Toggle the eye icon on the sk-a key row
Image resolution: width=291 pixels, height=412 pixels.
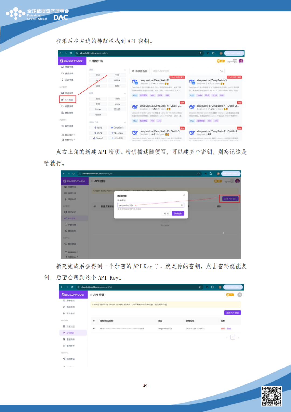coord(94,329)
